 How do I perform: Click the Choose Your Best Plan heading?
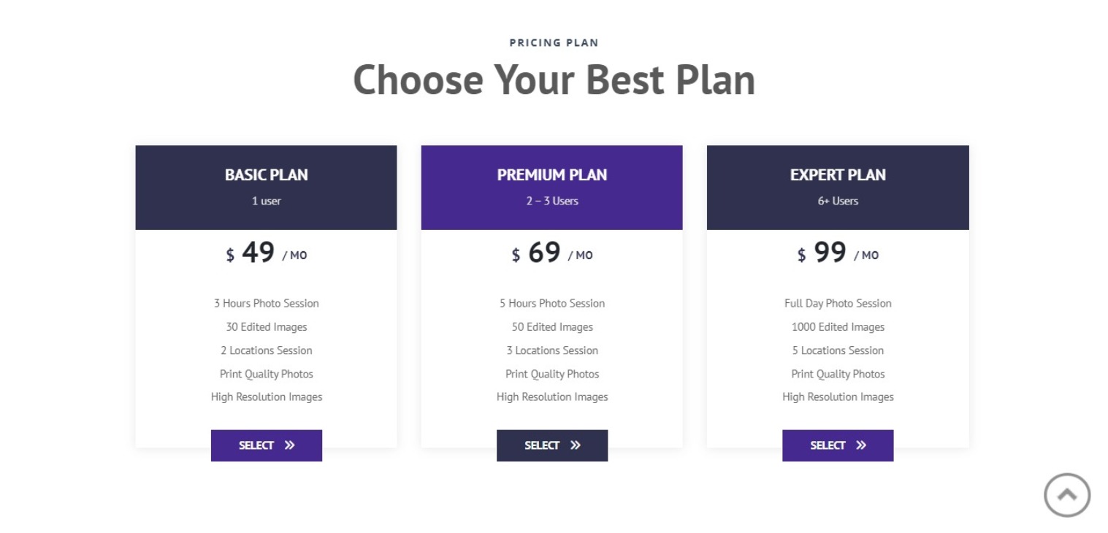[x=554, y=80]
